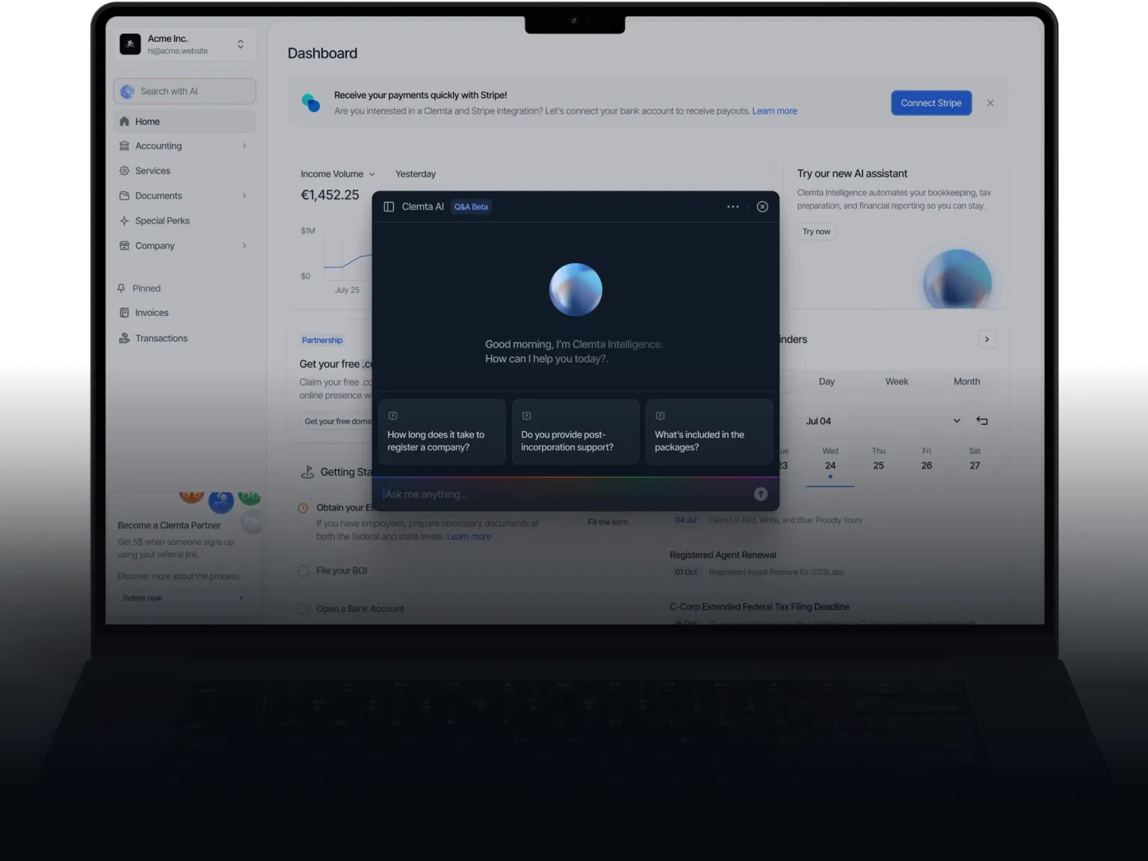Viewport: 1148px width, 861px height.
Task: Click the Partnership tag
Action: [322, 340]
